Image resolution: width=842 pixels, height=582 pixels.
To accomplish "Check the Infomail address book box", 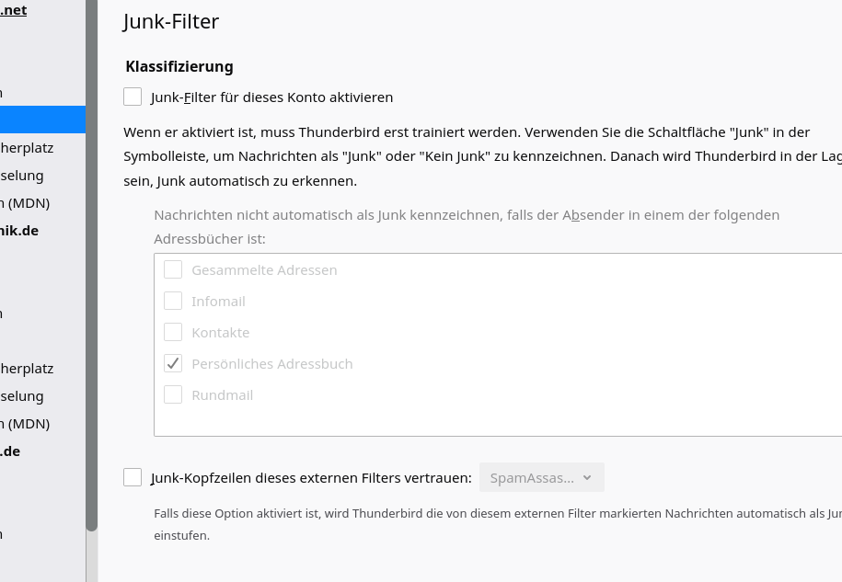I will pyautogui.click(x=173, y=301).
